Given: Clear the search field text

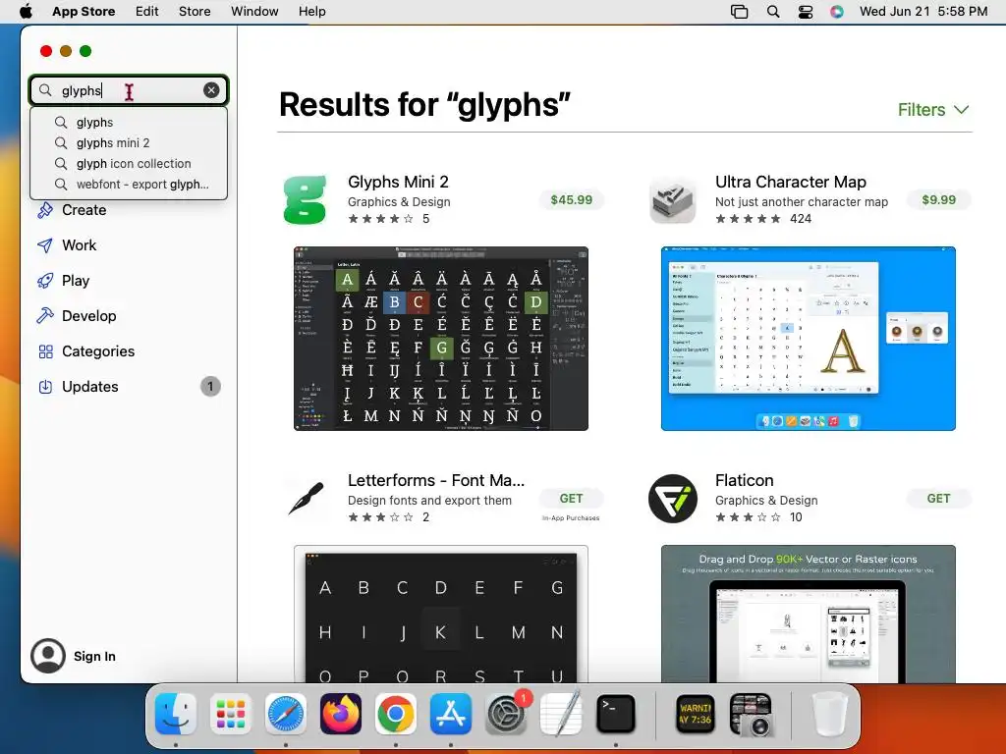Looking at the screenshot, I should click(x=211, y=90).
